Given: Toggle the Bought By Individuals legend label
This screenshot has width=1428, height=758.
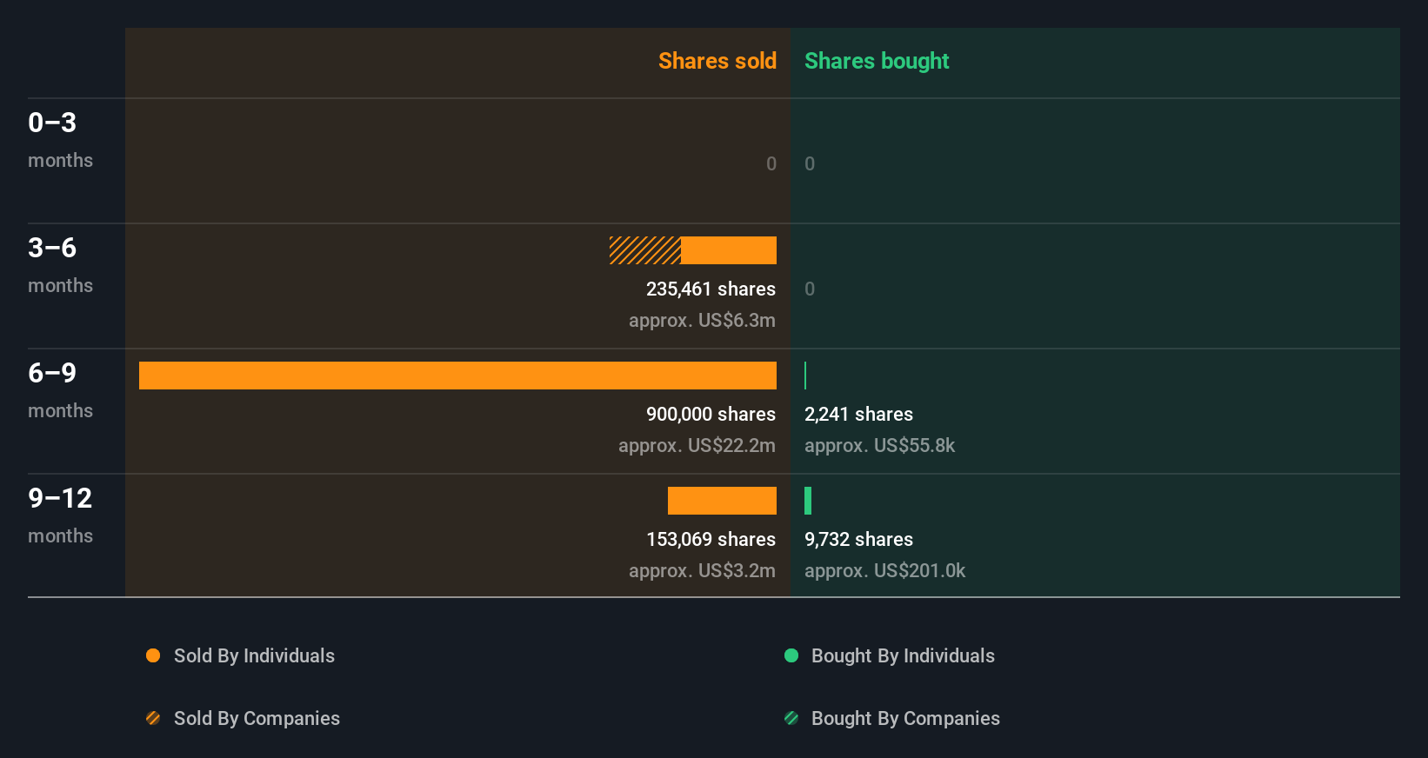Looking at the screenshot, I should [903, 655].
